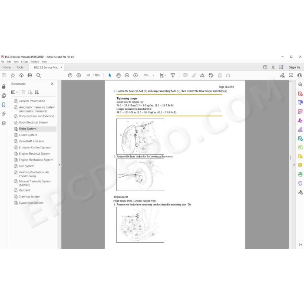The image size is (304, 304).
Task: Zoom in with the plus icon
Action: pyautogui.click(x=135, y=76)
